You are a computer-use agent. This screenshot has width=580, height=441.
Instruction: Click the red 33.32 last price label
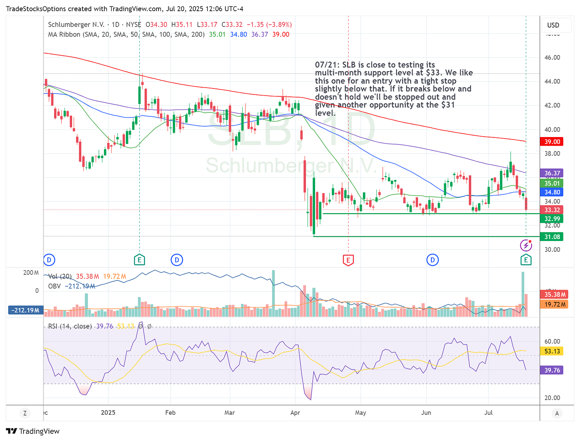tap(552, 210)
